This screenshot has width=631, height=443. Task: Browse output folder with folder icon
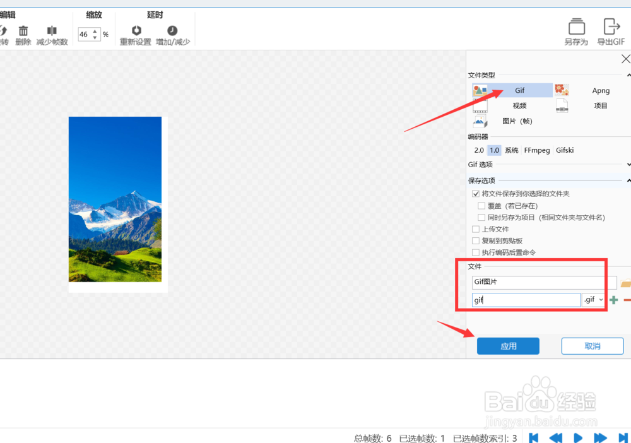pyautogui.click(x=626, y=283)
